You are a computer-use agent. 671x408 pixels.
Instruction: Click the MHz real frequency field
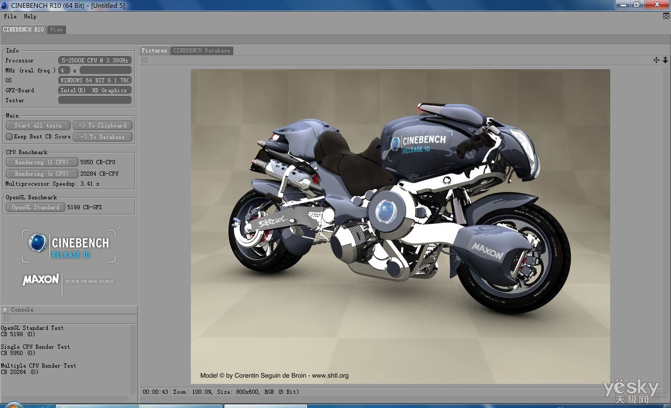[x=105, y=70]
